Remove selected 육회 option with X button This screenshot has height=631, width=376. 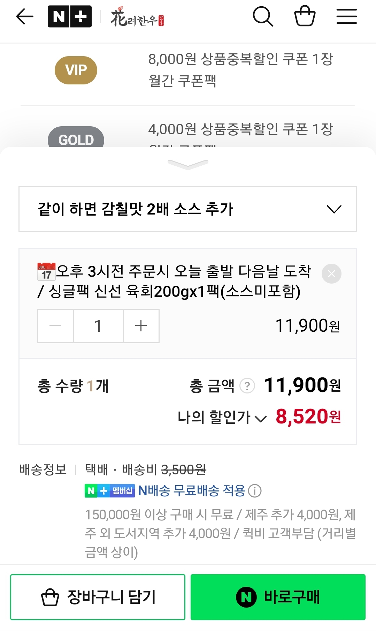click(331, 273)
